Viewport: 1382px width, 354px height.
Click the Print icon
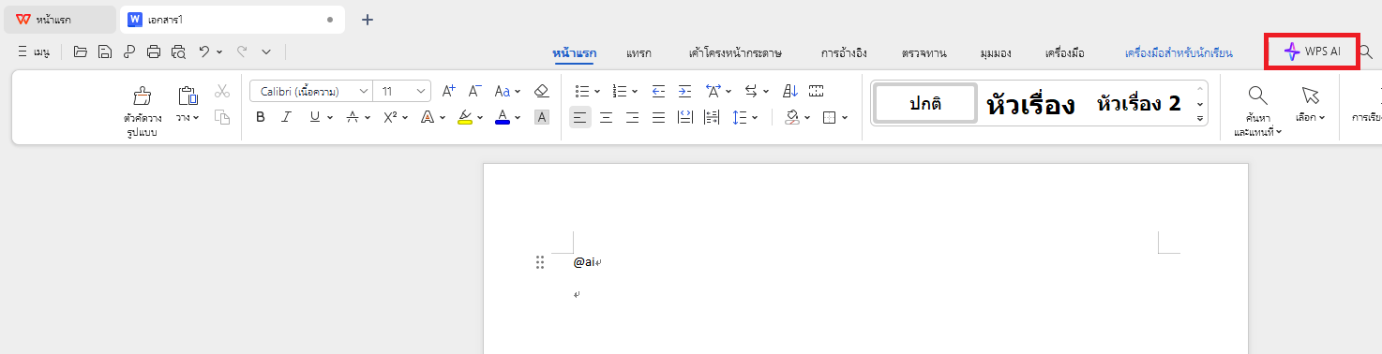154,52
